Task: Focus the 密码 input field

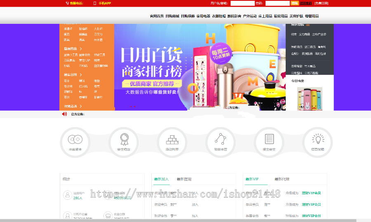Action: 277,3
